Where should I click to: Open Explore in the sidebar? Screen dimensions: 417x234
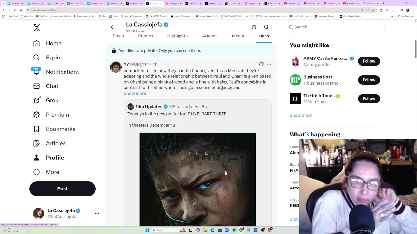[49, 58]
